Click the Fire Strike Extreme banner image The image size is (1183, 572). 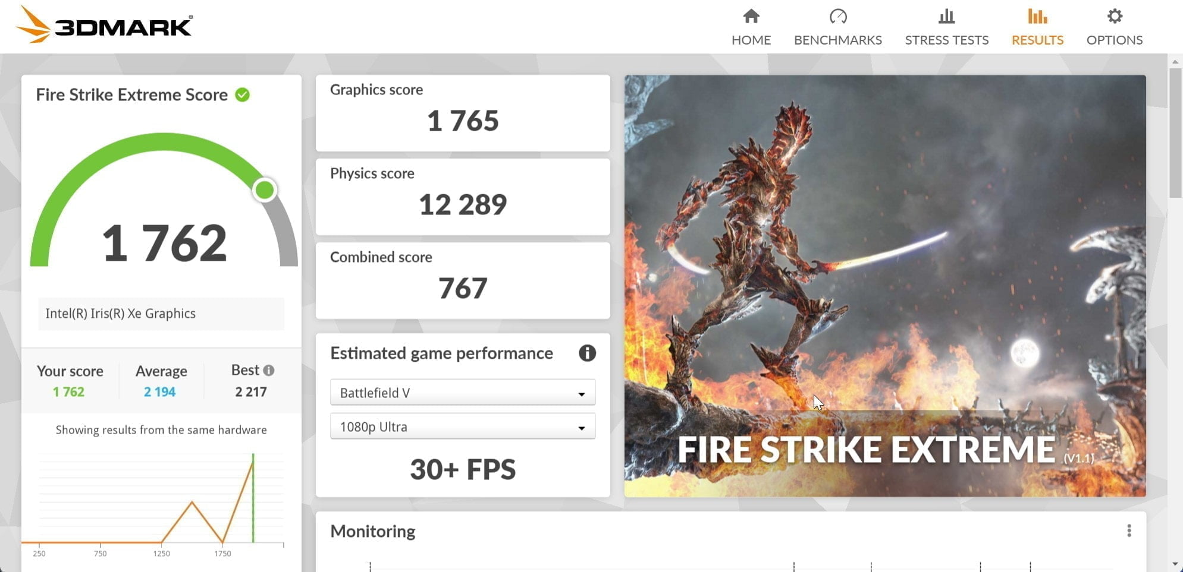(884, 285)
